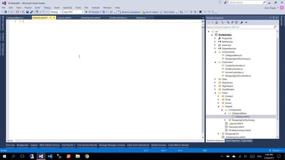Start debugging with the green play icon
Viewport: 285px width, 160px height.
pos(86,12)
